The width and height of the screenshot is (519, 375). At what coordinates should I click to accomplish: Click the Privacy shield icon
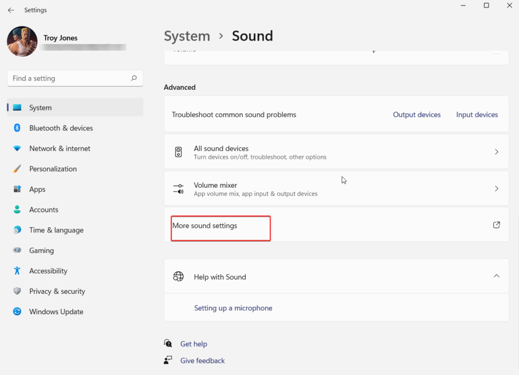17,291
